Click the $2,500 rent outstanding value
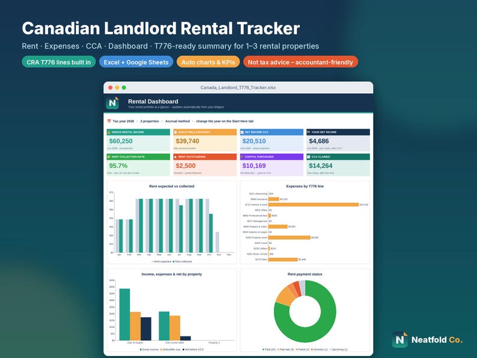477x358 pixels. click(x=186, y=166)
